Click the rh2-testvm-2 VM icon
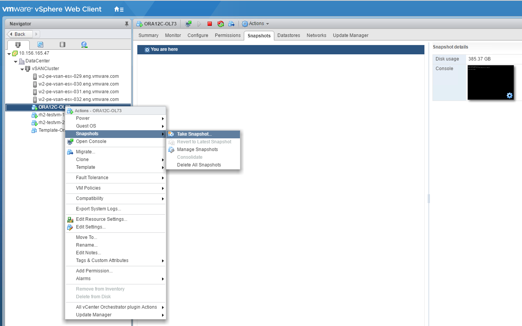This screenshot has height=326, width=522. [x=34, y=123]
